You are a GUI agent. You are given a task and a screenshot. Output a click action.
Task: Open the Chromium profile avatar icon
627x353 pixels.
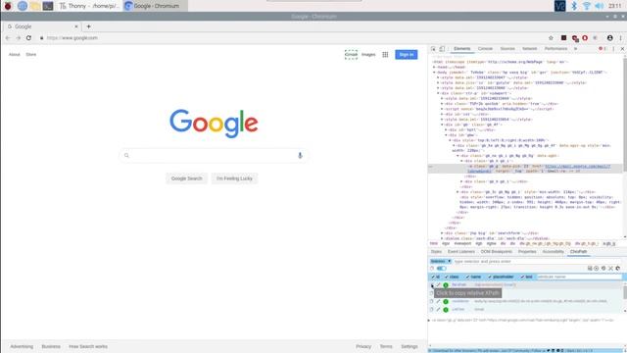coord(609,37)
